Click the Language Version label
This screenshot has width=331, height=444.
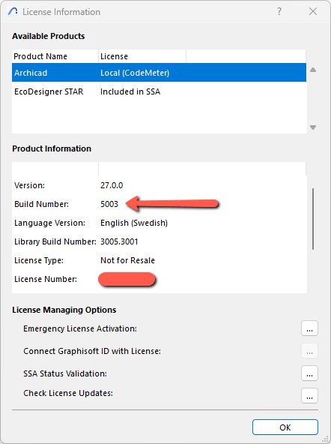tap(49, 223)
